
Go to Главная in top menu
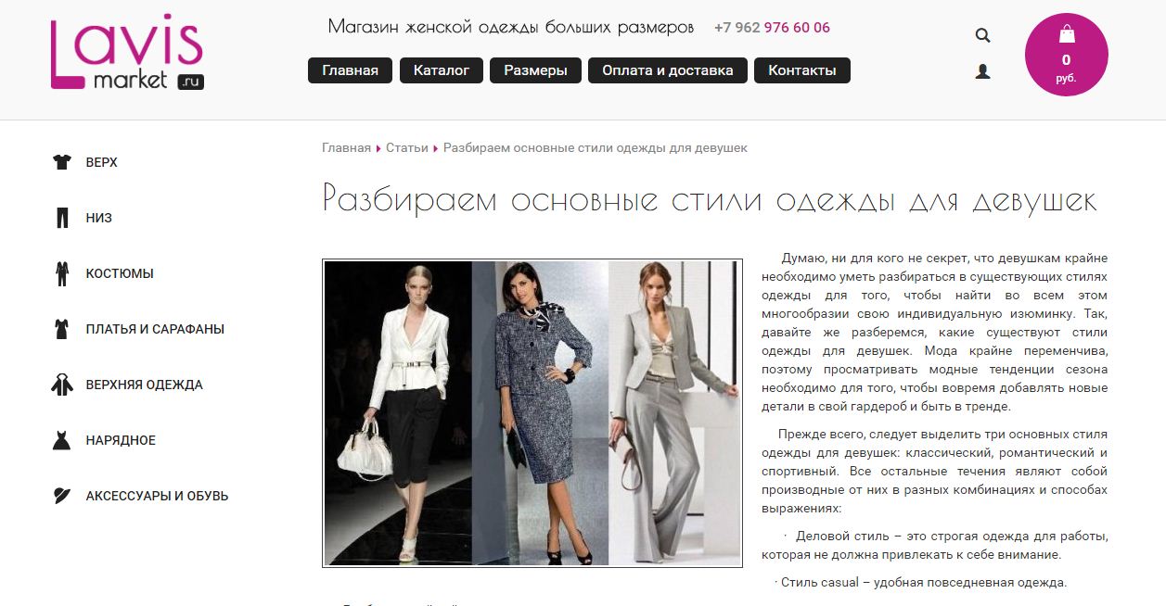tap(350, 70)
